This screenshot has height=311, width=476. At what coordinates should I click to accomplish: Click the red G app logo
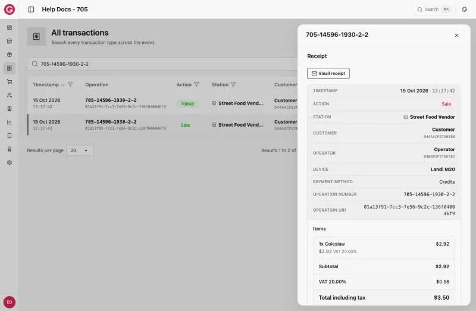(x=10, y=10)
